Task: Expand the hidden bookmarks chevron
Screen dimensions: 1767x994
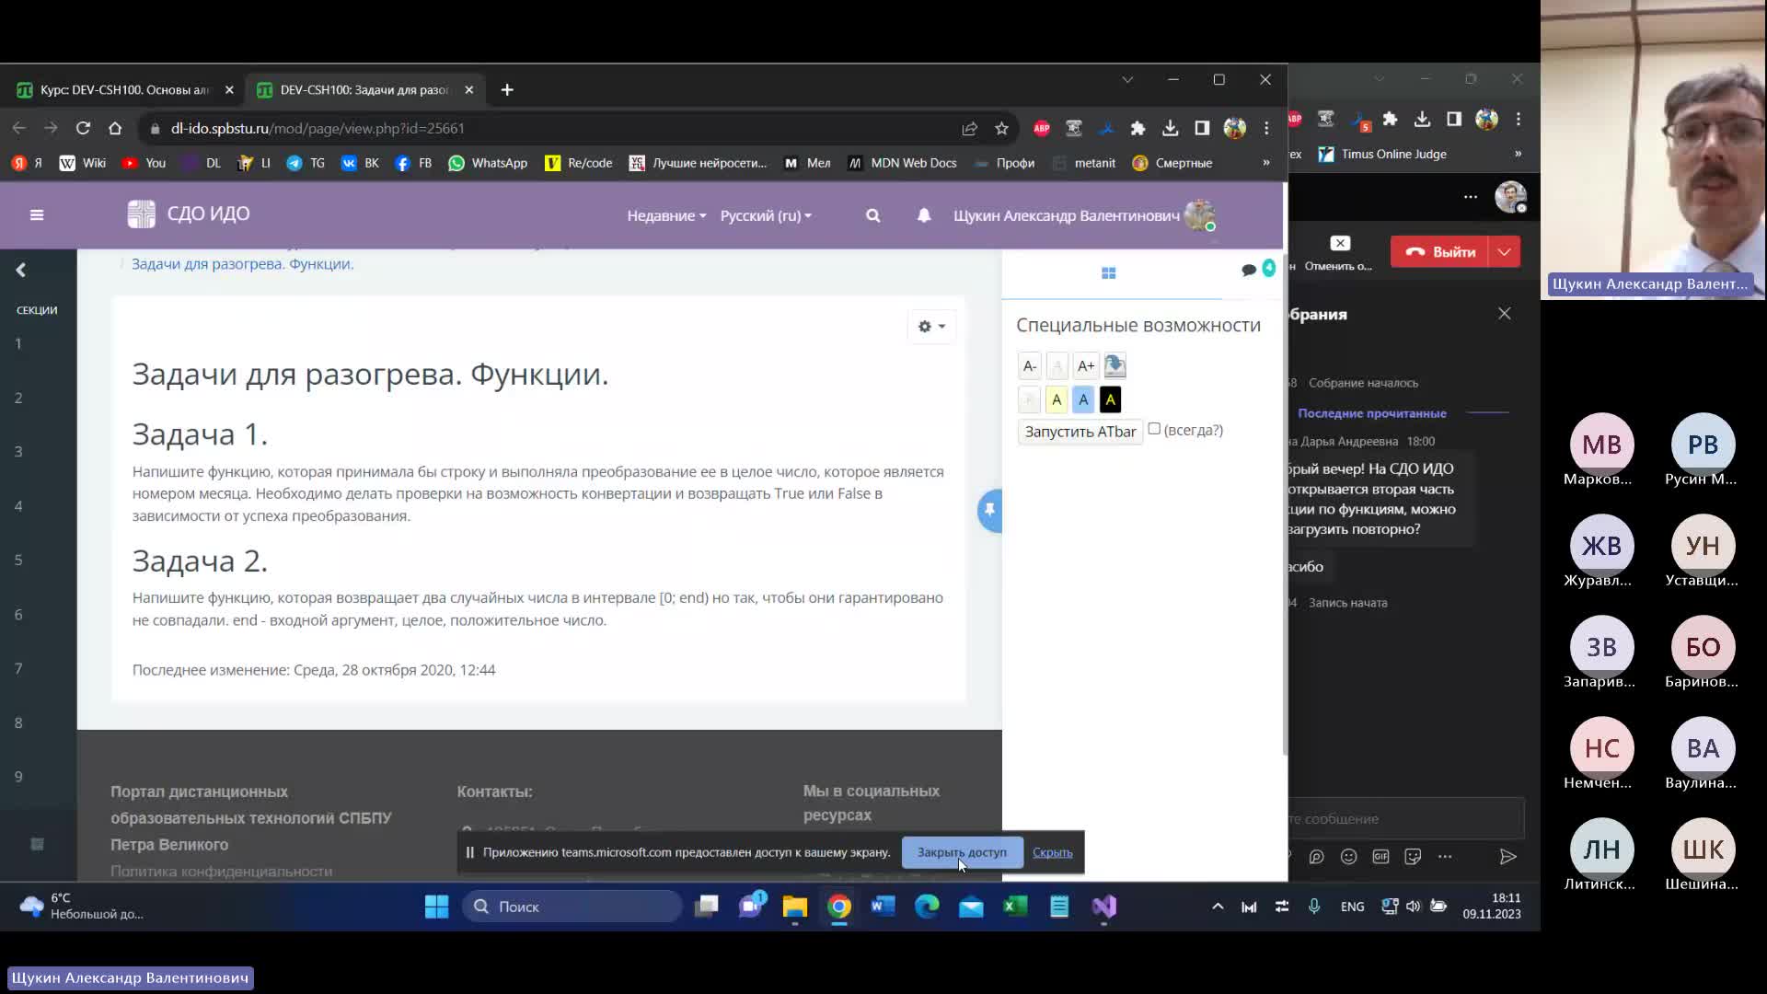Action: [x=1266, y=163]
